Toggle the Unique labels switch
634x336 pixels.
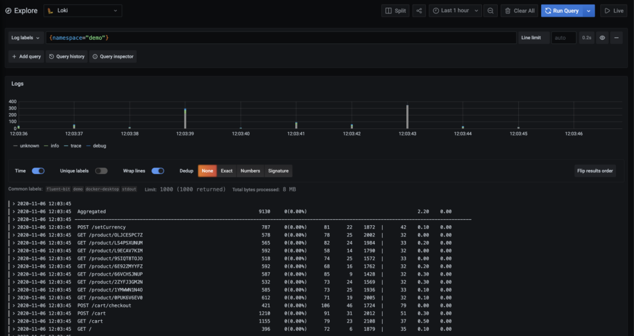(x=101, y=171)
